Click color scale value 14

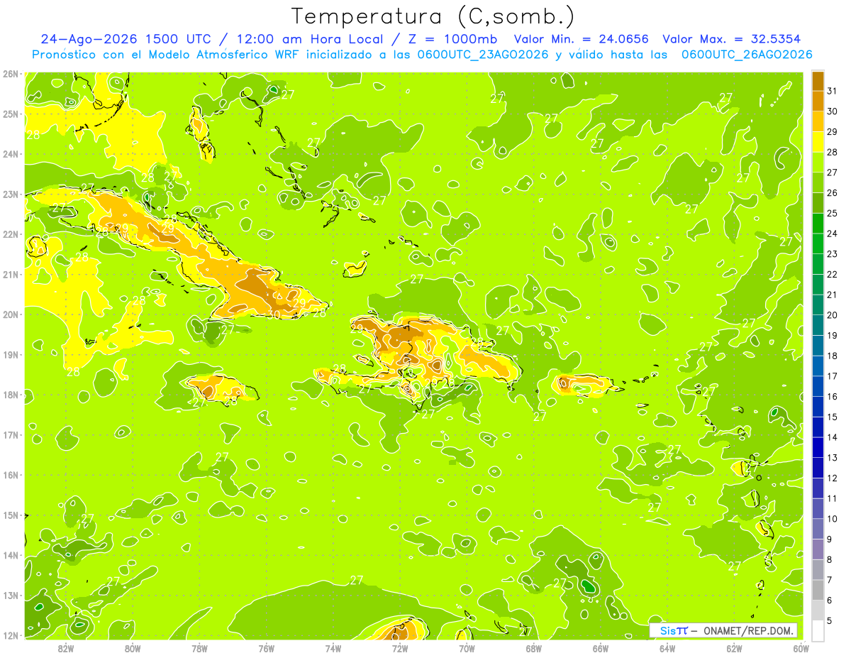[x=833, y=437]
